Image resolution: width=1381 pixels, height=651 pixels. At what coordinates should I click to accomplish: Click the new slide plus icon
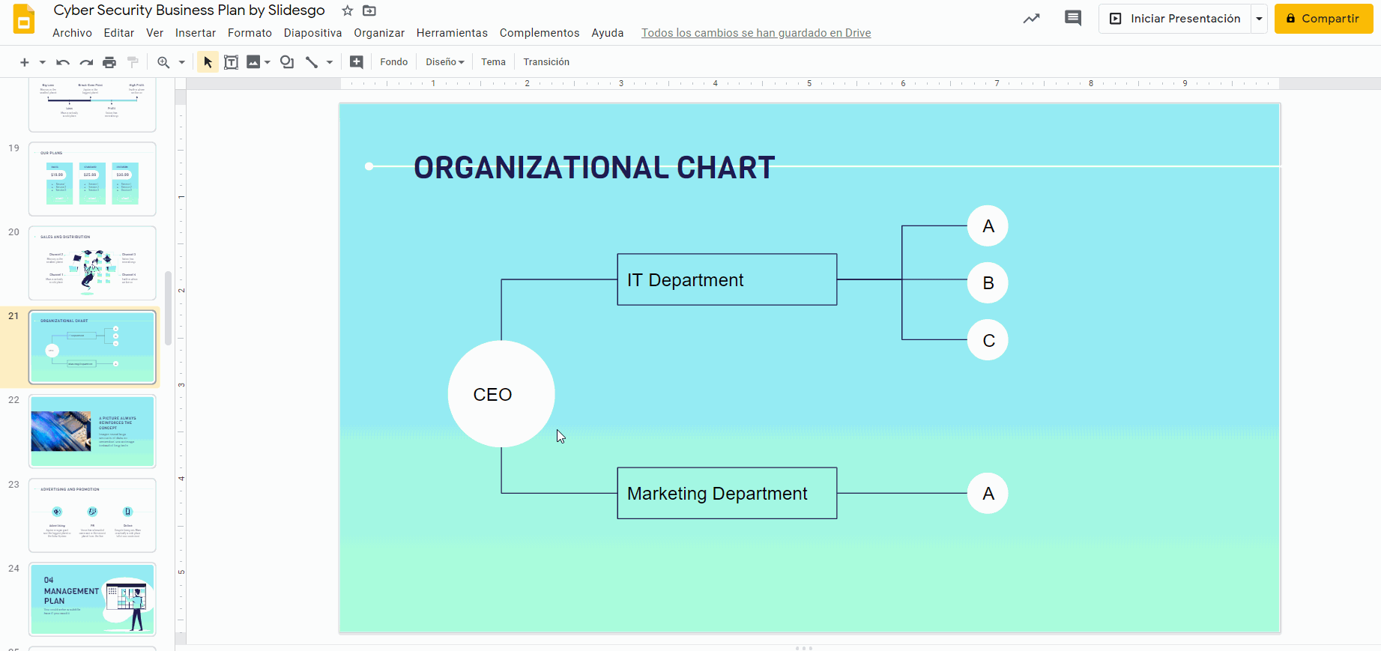24,62
